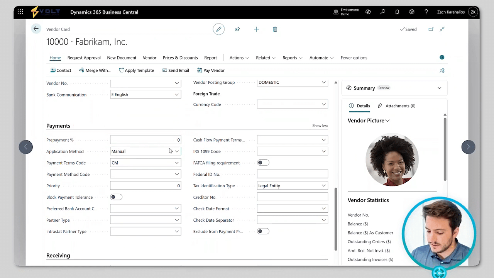Click Send Email action
Screen dimensions: 494x278
176,70
